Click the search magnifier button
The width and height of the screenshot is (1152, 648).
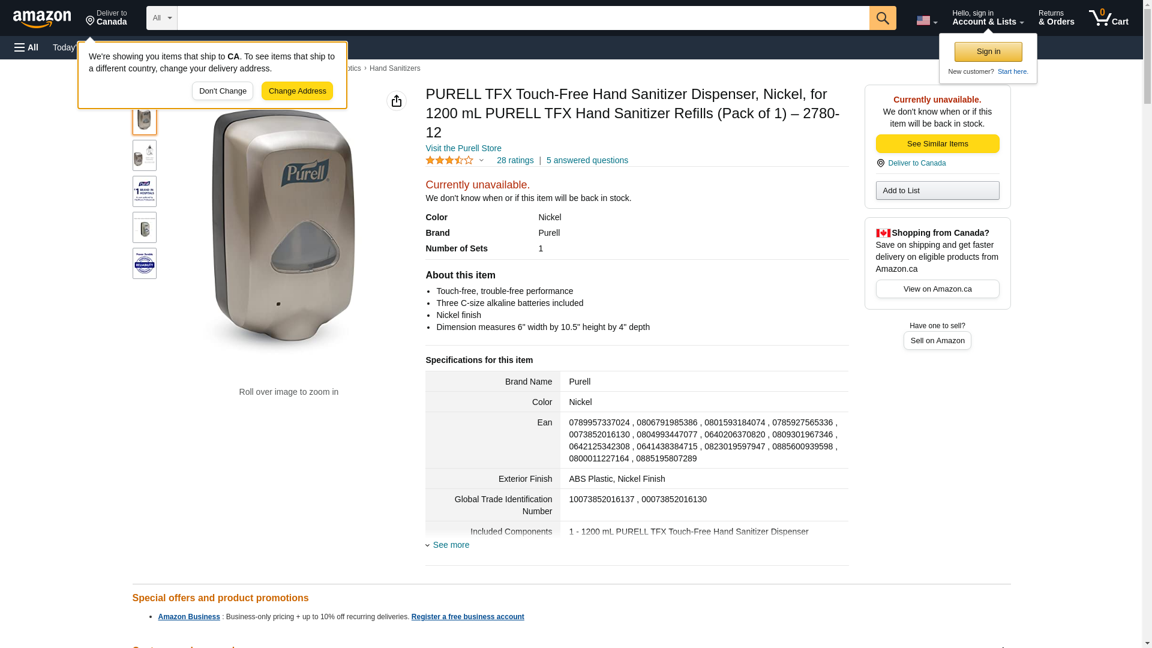[882, 18]
